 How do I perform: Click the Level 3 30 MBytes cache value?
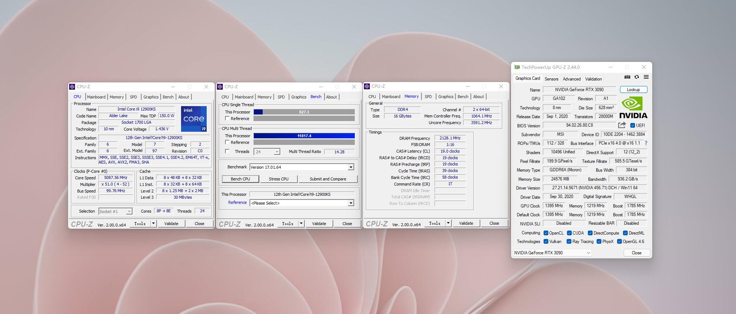pos(183,197)
